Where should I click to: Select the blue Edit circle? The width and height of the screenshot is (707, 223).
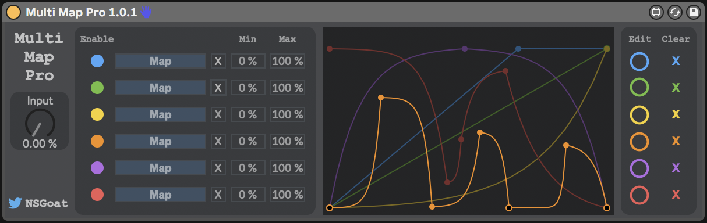639,61
